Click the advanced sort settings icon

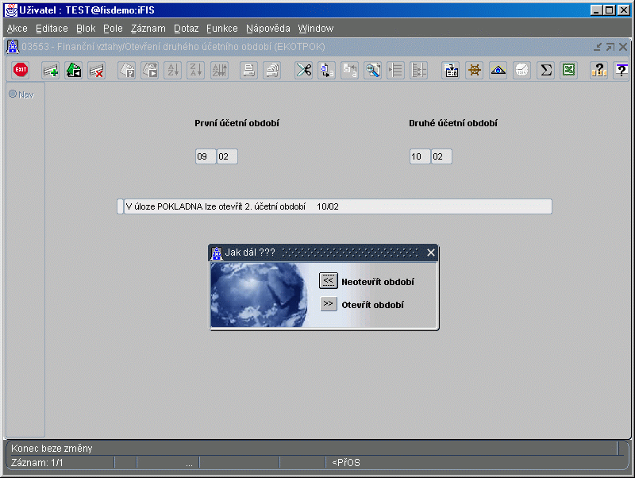[x=220, y=71]
